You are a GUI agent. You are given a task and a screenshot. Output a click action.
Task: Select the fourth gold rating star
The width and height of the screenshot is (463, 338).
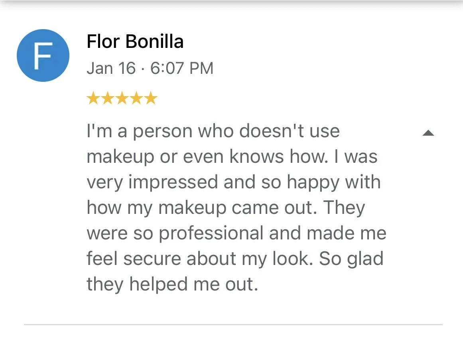pos(136,98)
